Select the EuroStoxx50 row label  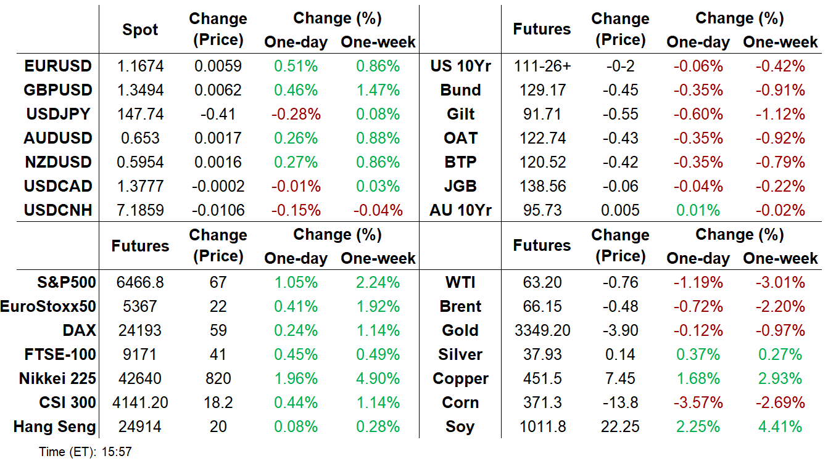point(49,306)
